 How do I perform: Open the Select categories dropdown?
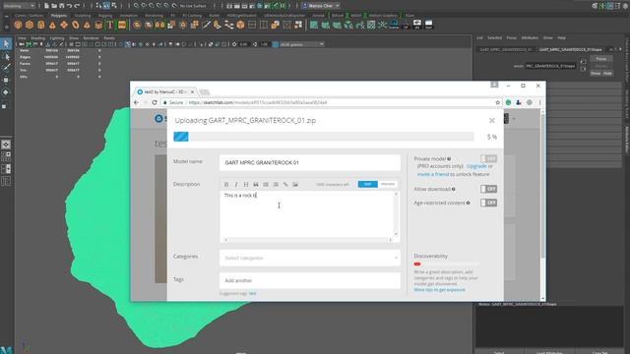click(309, 258)
